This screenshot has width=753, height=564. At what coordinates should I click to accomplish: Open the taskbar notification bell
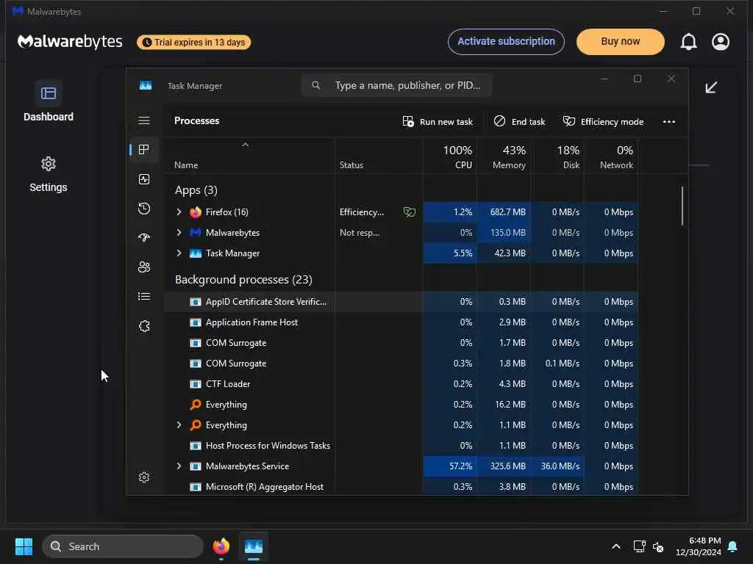733,546
